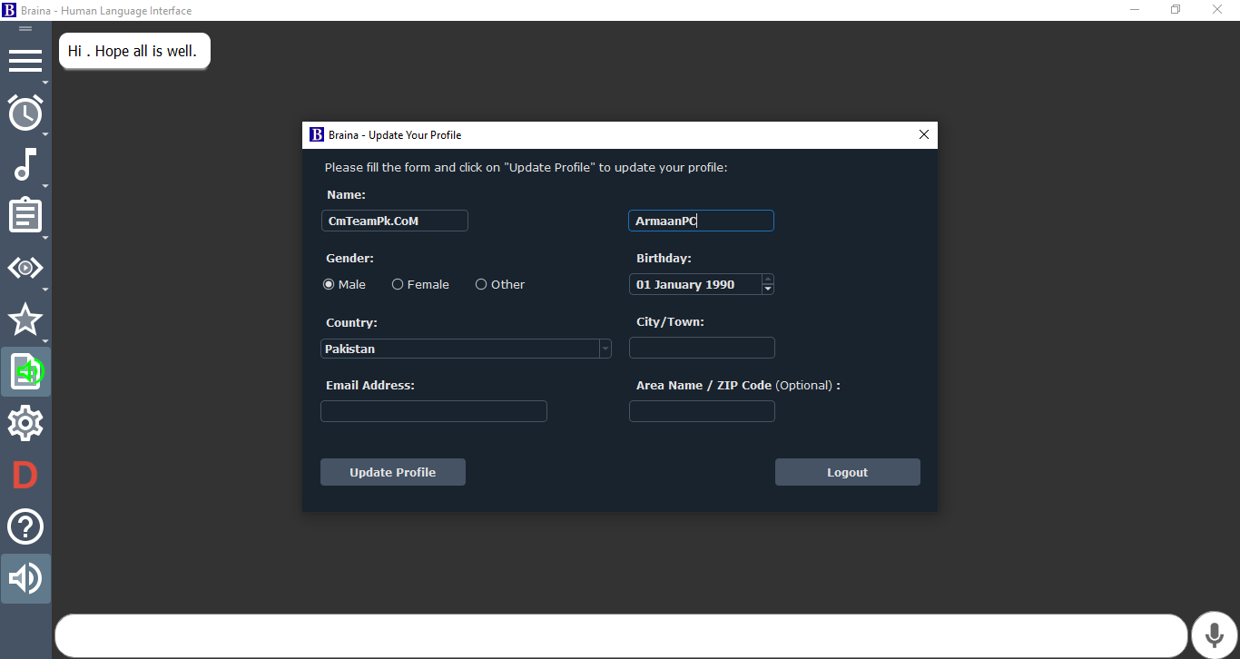Expand the arrow under the music note icon

pos(45,186)
